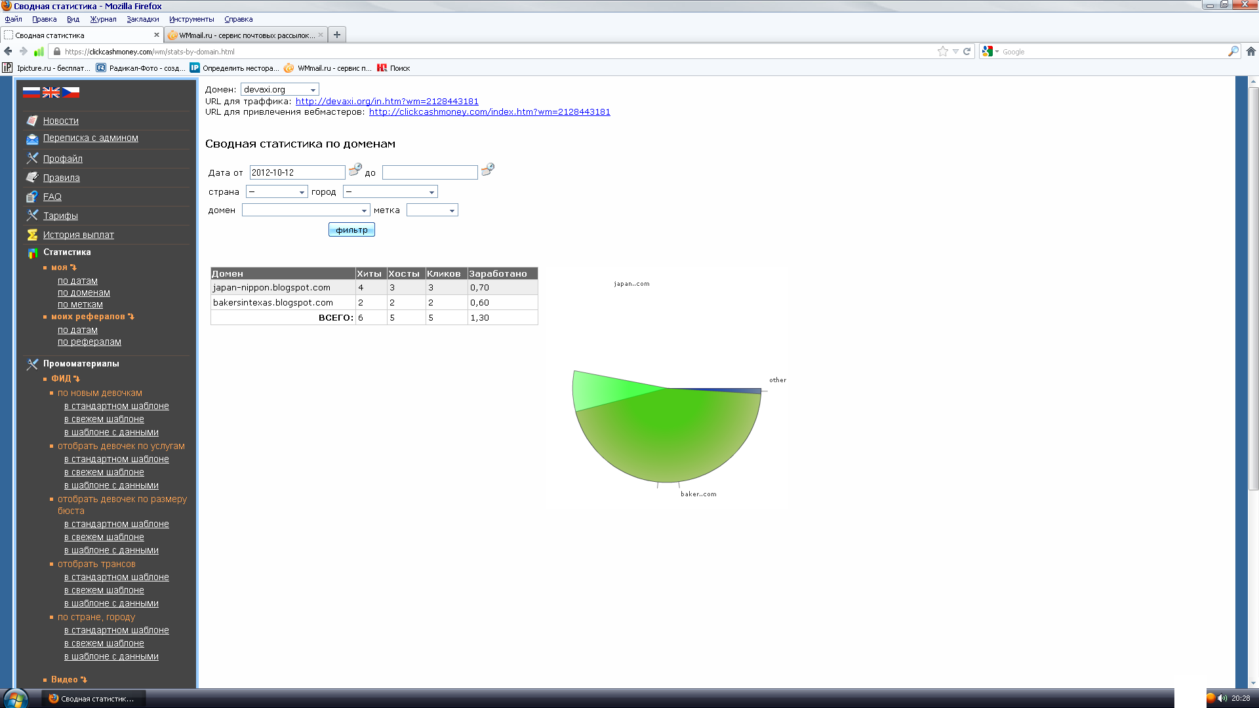
Task: Open the страна country dropdown
Action: coord(276,192)
